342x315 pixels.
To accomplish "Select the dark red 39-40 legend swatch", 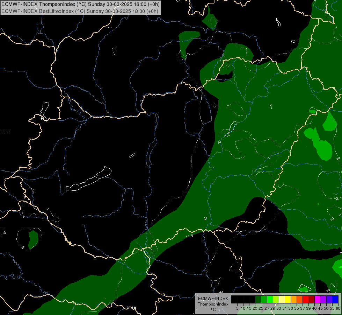I will [x=312, y=299].
